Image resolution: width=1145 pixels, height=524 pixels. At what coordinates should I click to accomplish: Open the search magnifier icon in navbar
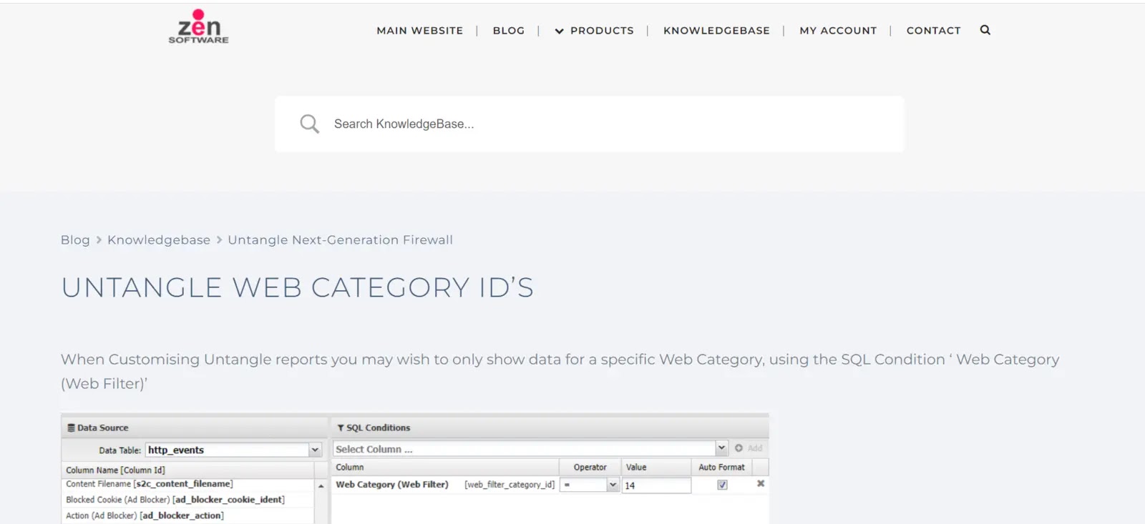pos(985,30)
